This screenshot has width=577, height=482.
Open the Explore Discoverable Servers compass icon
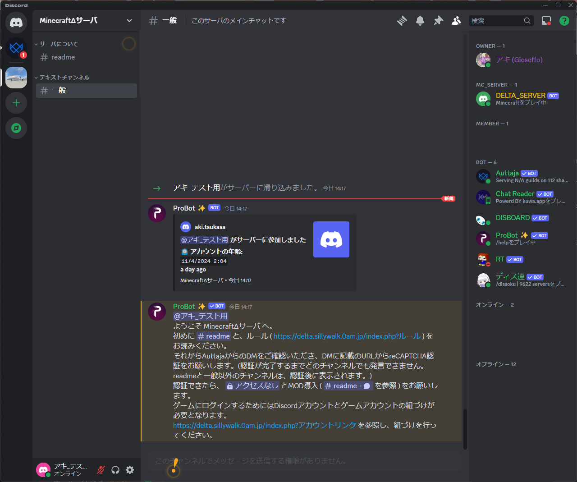point(16,128)
